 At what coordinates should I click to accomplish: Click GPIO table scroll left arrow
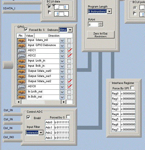pos(19,102)
